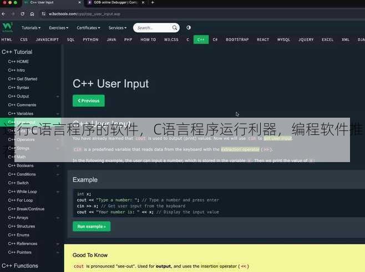The width and height of the screenshot is (365, 272).
Task: Select C# in the language bar
Action: click(215, 39)
